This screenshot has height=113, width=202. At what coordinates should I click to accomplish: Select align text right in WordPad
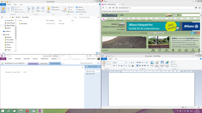(x=142, y=66)
